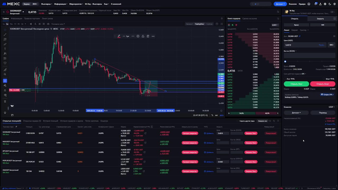
Task: Open Фьючерсы top menu
Action: click(x=46, y=4)
